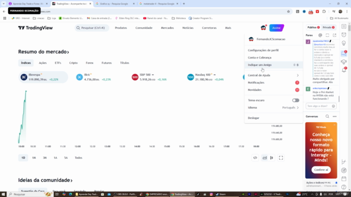Click the embed code icon below chart
Viewport: 351px width, 197px height.
255,158
